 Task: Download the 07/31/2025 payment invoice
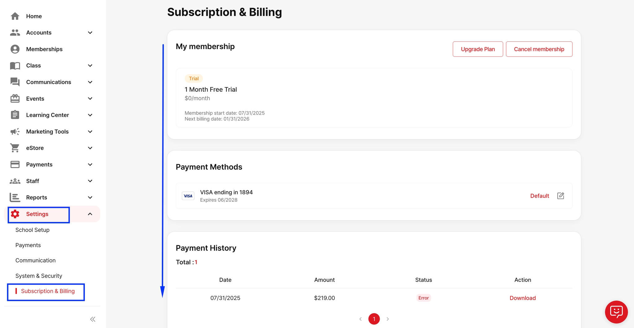click(x=522, y=298)
